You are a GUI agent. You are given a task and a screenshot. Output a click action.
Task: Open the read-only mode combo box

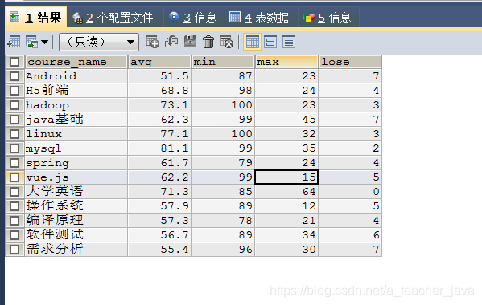pos(99,42)
